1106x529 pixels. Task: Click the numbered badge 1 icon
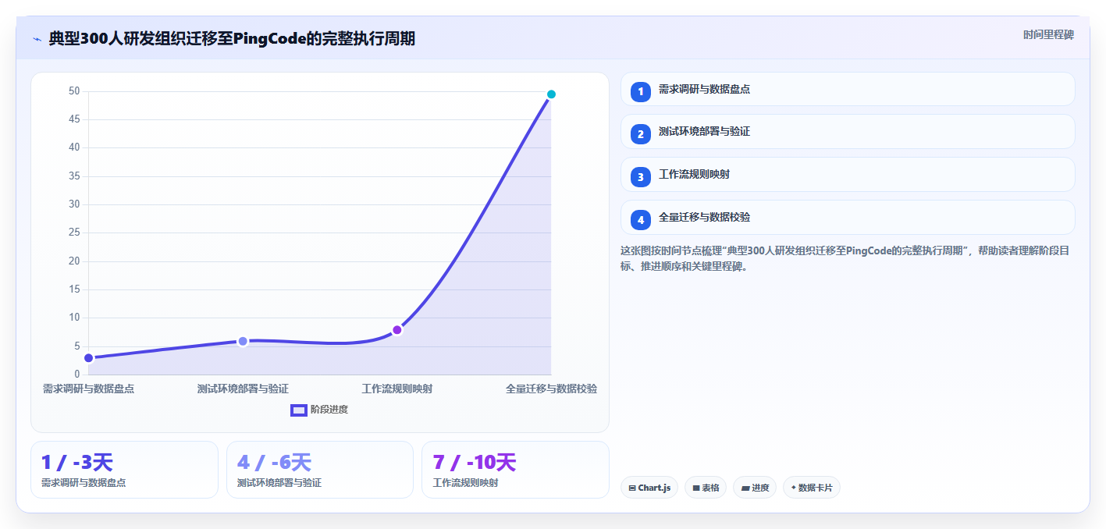640,91
